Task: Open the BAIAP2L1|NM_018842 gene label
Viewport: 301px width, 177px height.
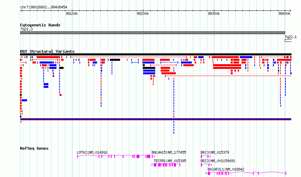Action: [x=226, y=169]
